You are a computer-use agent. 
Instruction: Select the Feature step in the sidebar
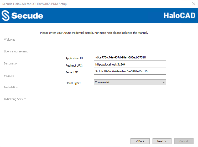point(9,76)
